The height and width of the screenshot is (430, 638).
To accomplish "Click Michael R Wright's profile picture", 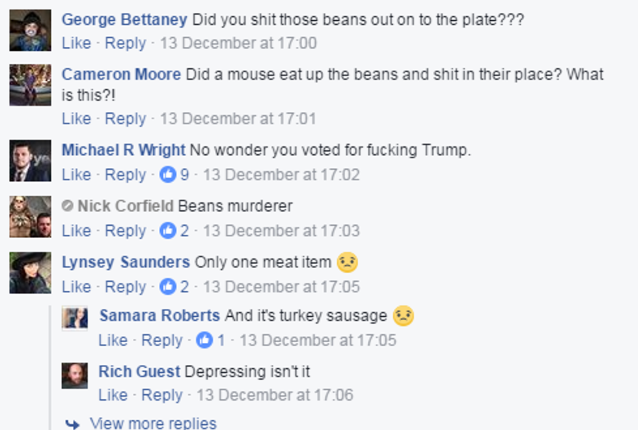I will click(30, 161).
